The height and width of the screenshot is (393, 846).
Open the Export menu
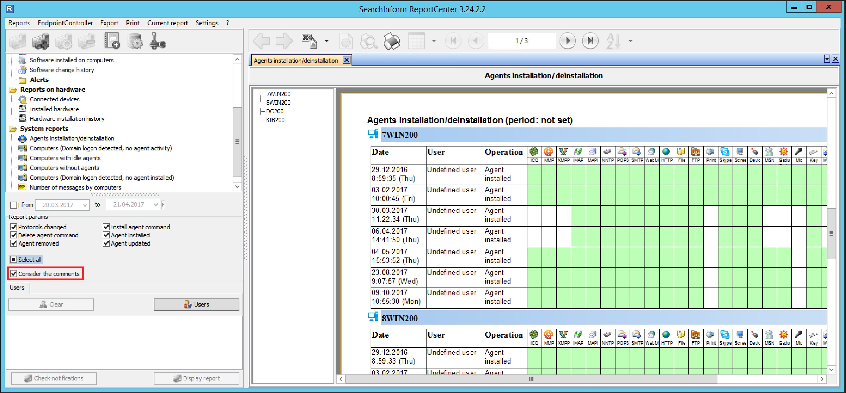(x=109, y=23)
